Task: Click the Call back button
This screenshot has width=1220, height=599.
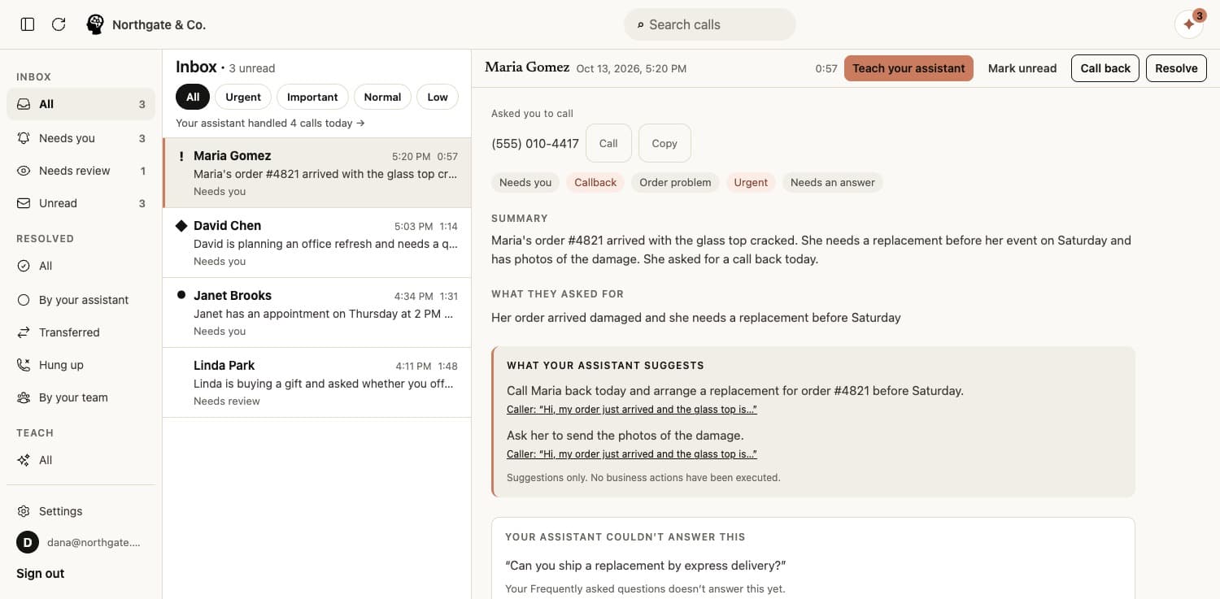Action: coord(1105,68)
